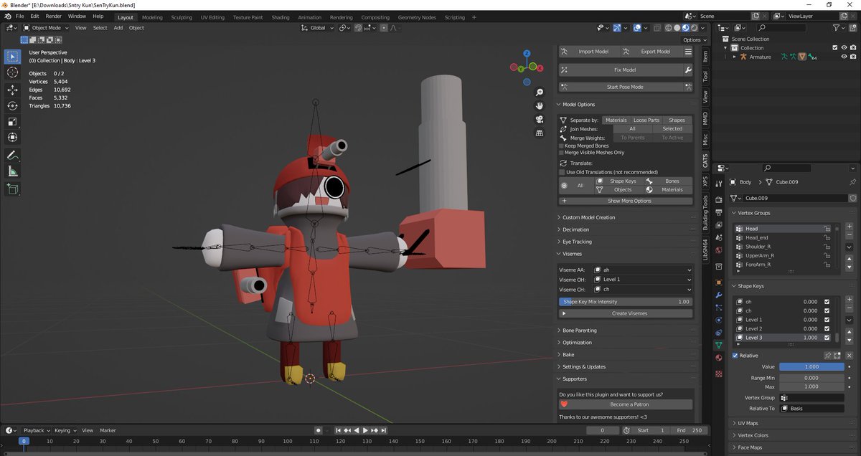
Task: Enable Use Old Translations checkbox
Action: (562, 172)
